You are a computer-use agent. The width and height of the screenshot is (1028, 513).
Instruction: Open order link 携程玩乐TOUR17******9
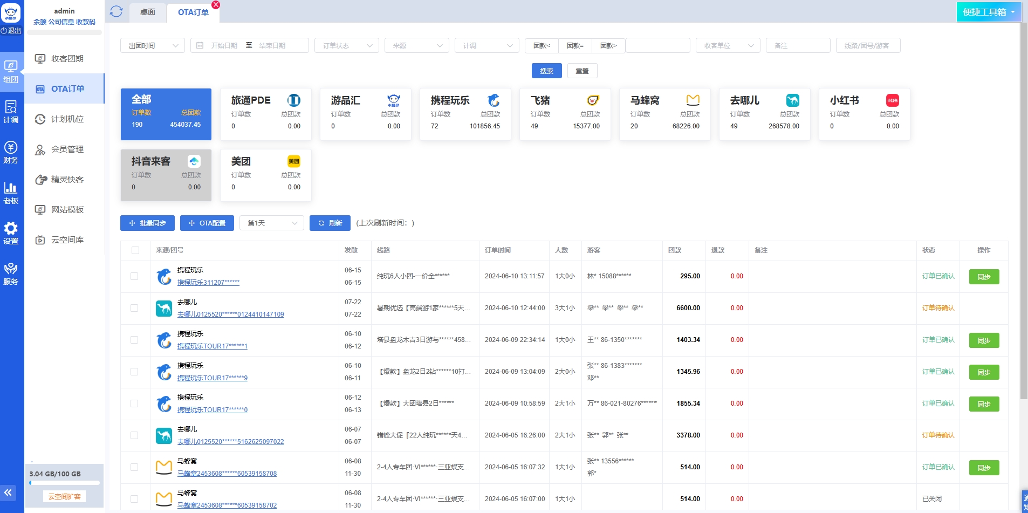click(213, 378)
